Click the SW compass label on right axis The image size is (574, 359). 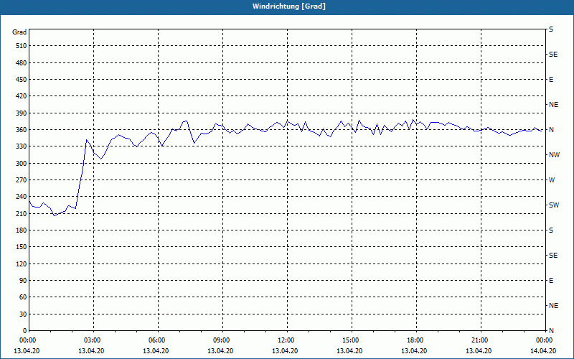554,205
